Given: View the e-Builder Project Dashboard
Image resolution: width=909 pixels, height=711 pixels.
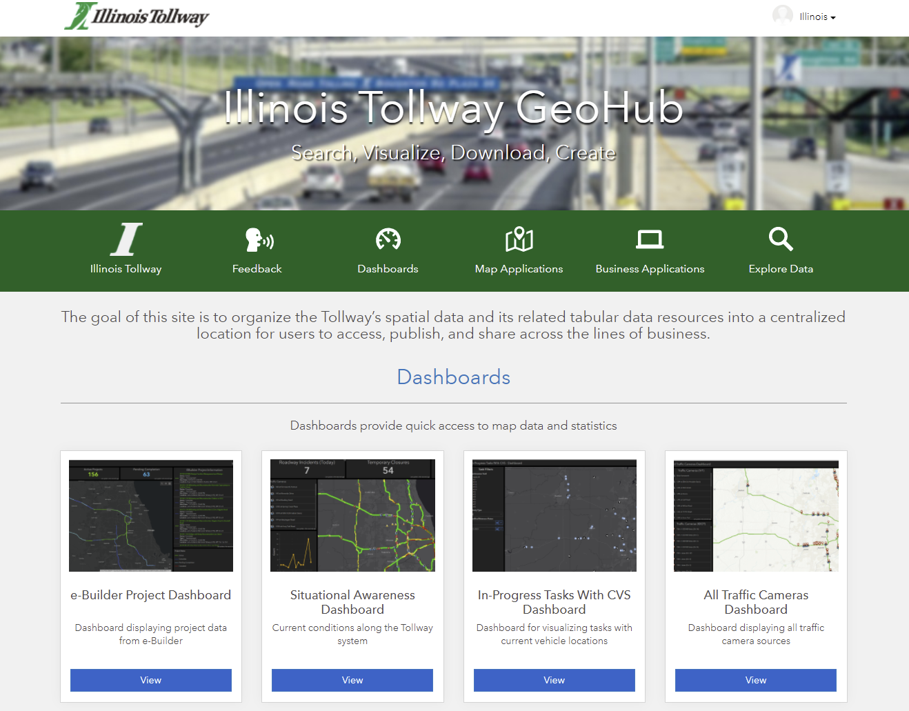Looking at the screenshot, I should tap(151, 680).
